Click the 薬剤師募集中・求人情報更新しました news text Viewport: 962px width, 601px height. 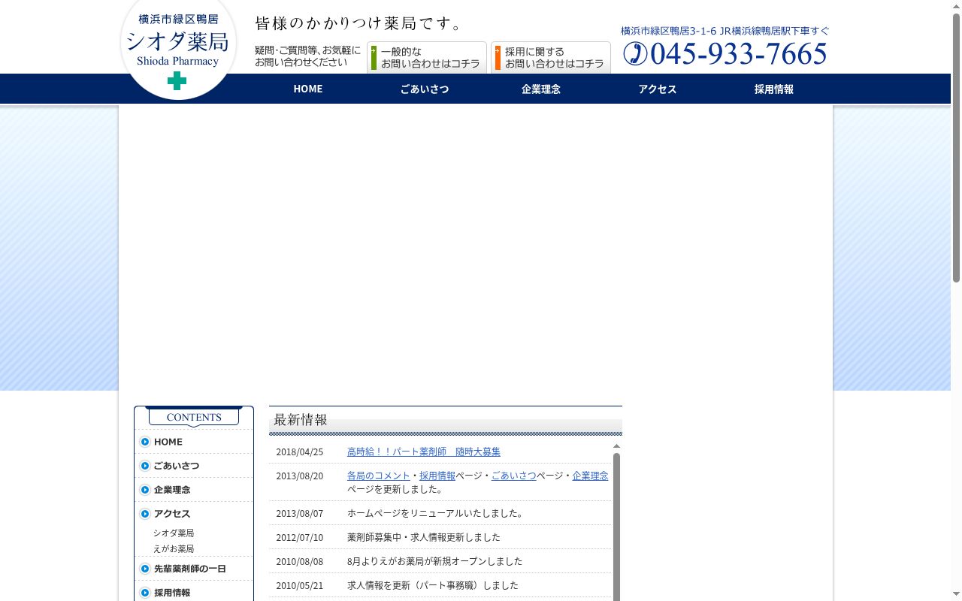pyautogui.click(x=423, y=537)
